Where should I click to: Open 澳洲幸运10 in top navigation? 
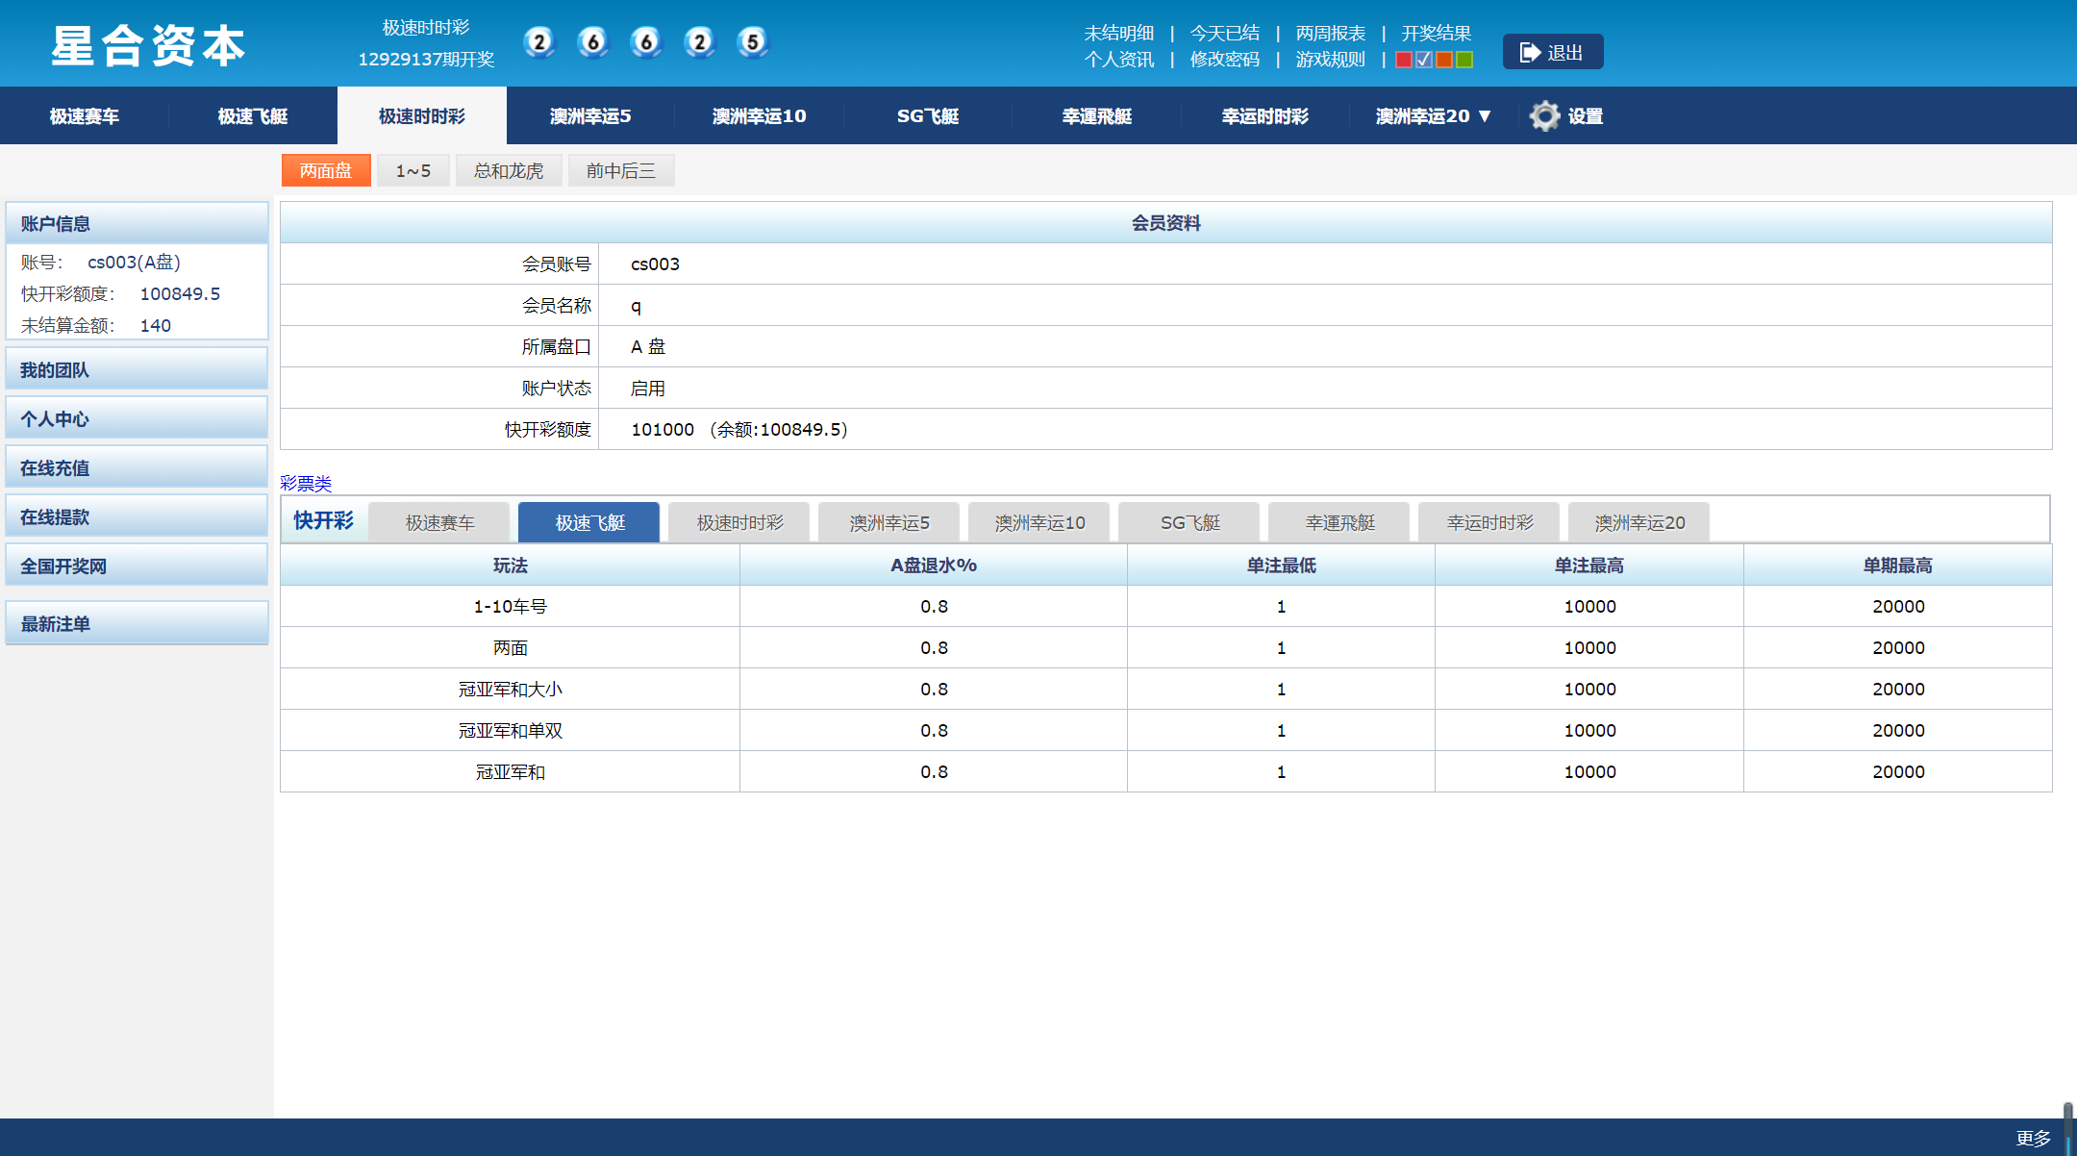[760, 116]
